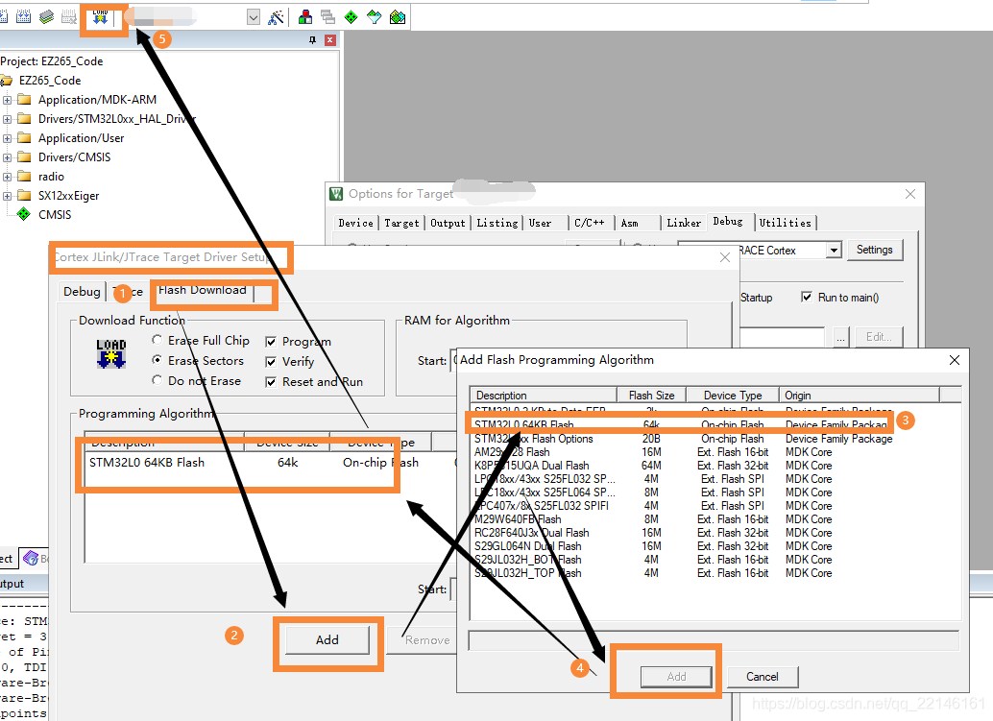Click the Manage Run-Time Environment icon
This screenshot has width=993, height=721.
[x=351, y=17]
